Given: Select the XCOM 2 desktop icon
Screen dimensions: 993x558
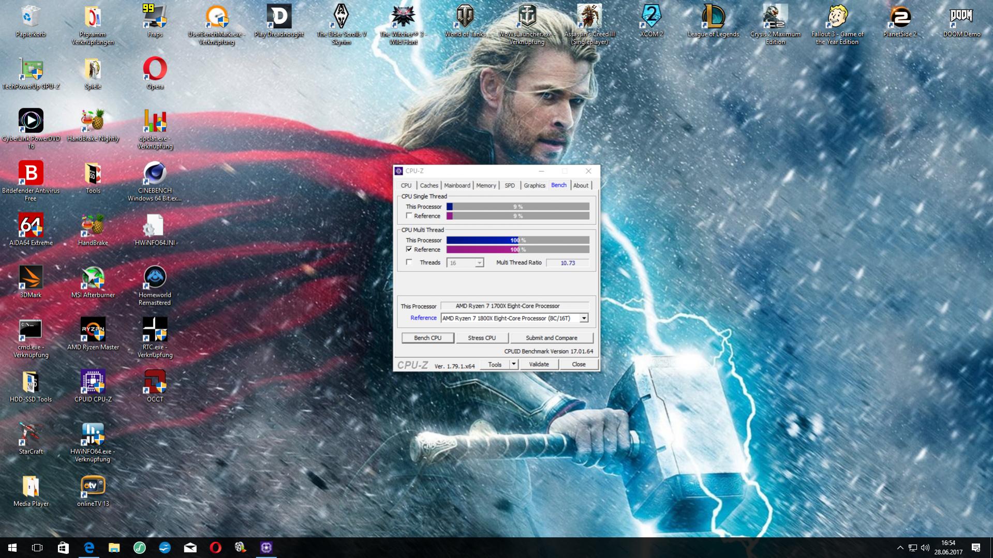Looking at the screenshot, I should coord(651,22).
